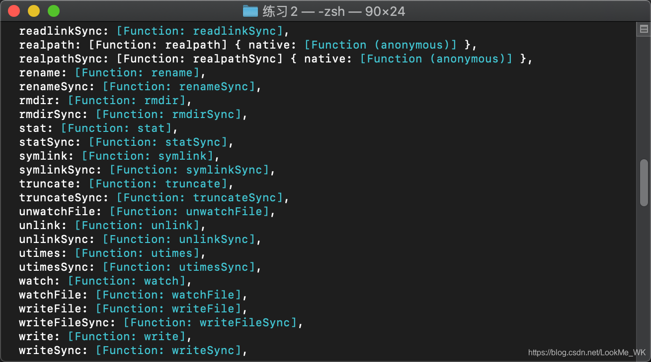Click '[Function: stat]' value
651x362 pixels.
tap(116, 128)
